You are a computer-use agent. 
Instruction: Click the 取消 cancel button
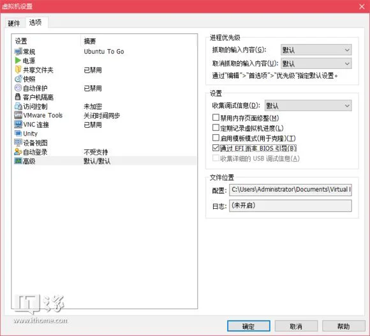(296, 326)
